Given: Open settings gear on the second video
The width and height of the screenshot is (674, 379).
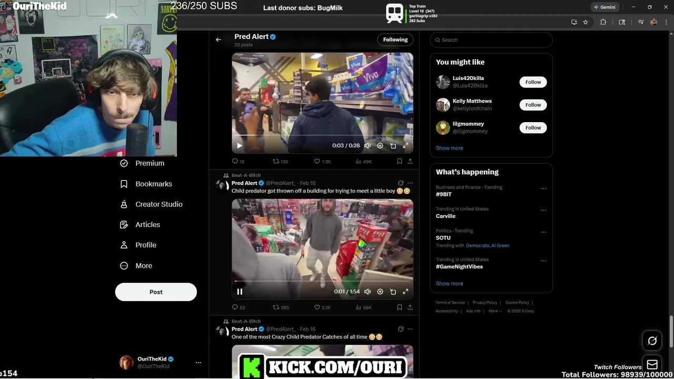Looking at the screenshot, I should (x=380, y=292).
